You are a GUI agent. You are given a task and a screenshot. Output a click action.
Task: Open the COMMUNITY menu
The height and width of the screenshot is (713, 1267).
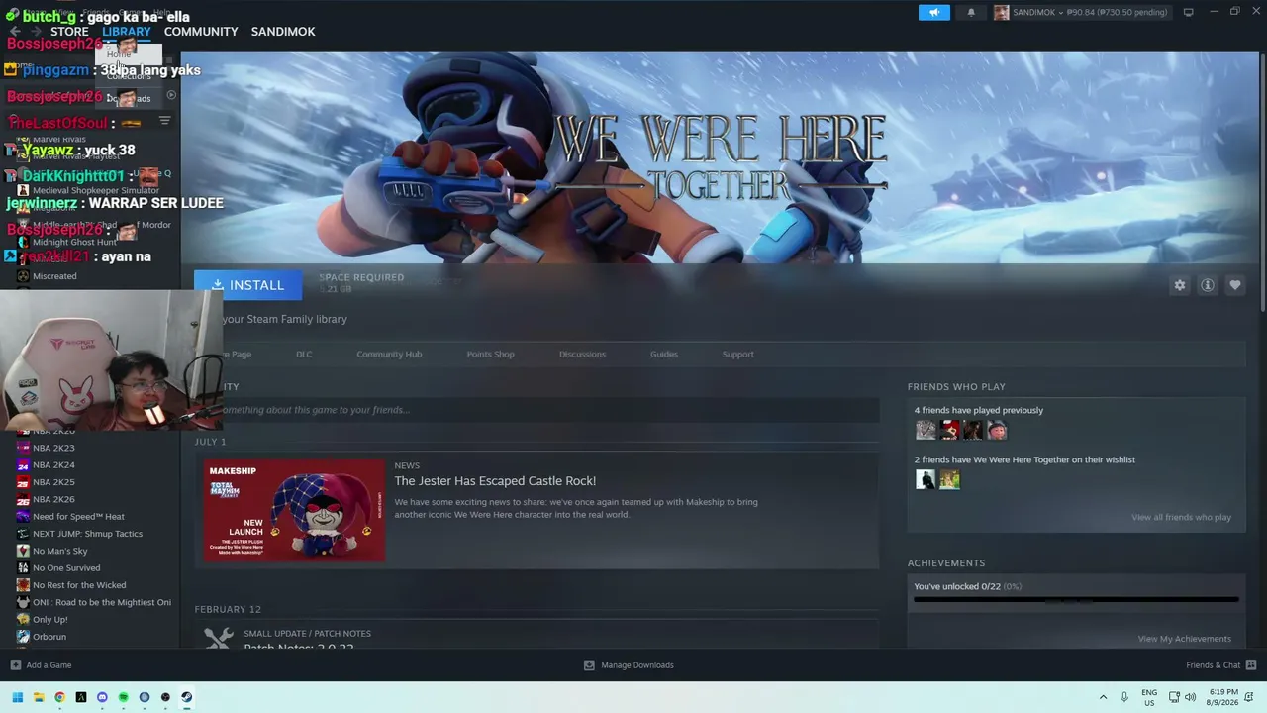pos(201,32)
